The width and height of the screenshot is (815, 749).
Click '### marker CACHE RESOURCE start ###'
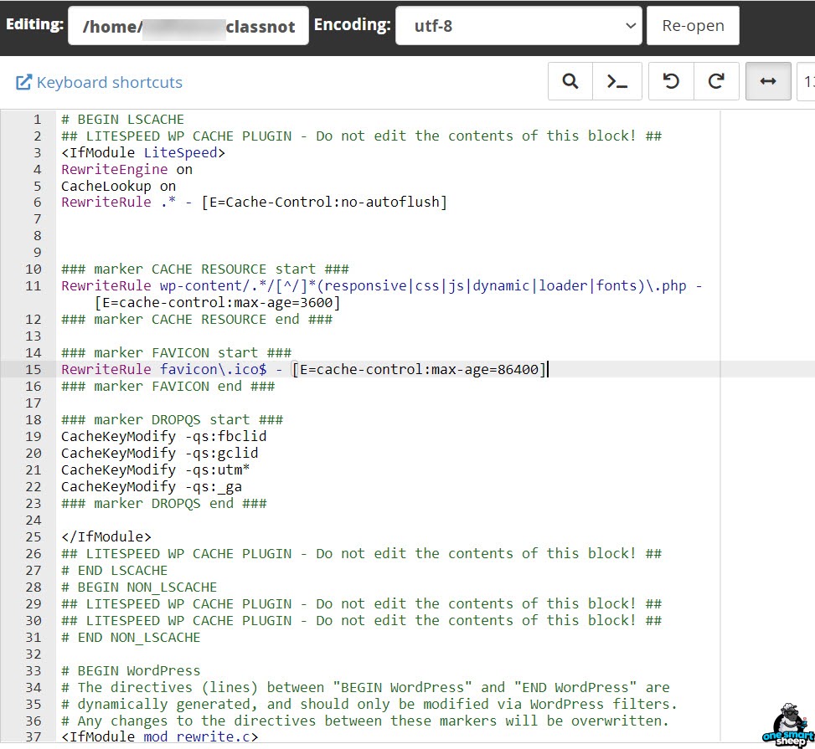click(x=204, y=269)
